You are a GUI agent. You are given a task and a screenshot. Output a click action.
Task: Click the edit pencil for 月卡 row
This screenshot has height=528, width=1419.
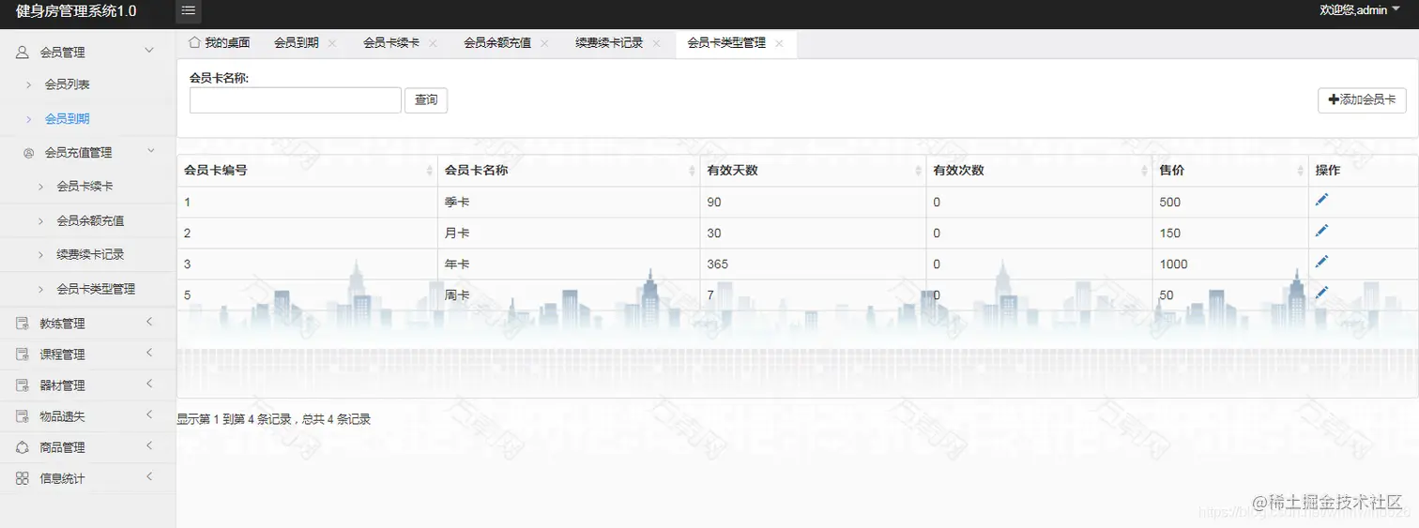point(1321,231)
